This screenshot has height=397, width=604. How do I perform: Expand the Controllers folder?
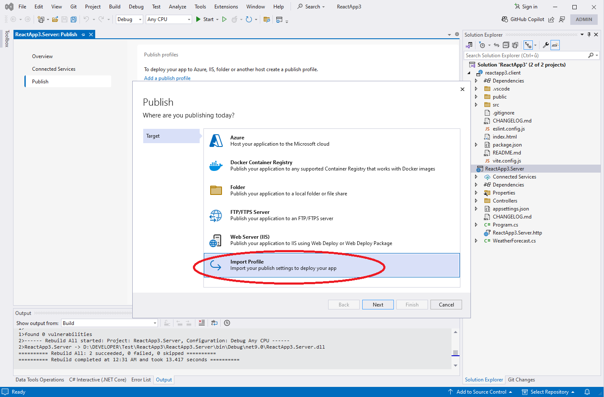point(476,201)
